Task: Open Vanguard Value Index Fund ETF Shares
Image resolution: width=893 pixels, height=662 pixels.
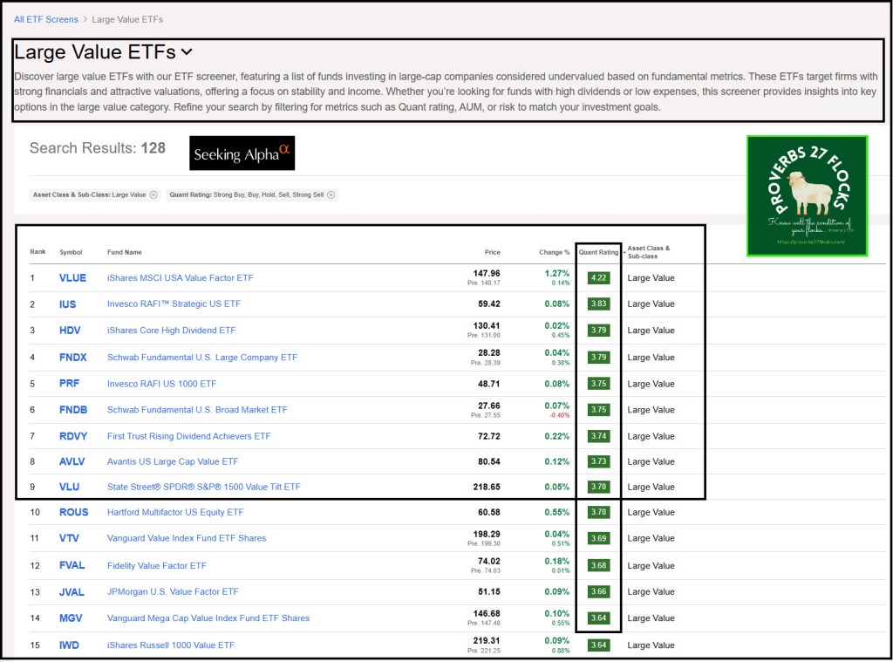Action: click(187, 538)
